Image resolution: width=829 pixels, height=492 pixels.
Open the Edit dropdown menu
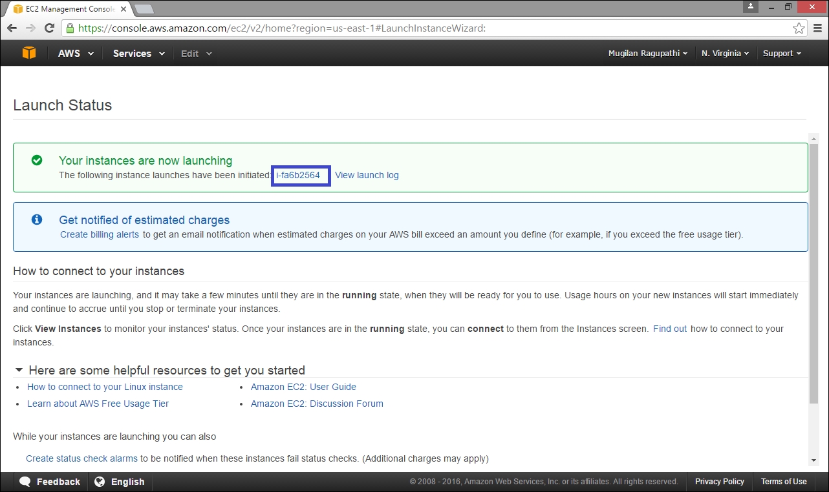[x=196, y=53]
